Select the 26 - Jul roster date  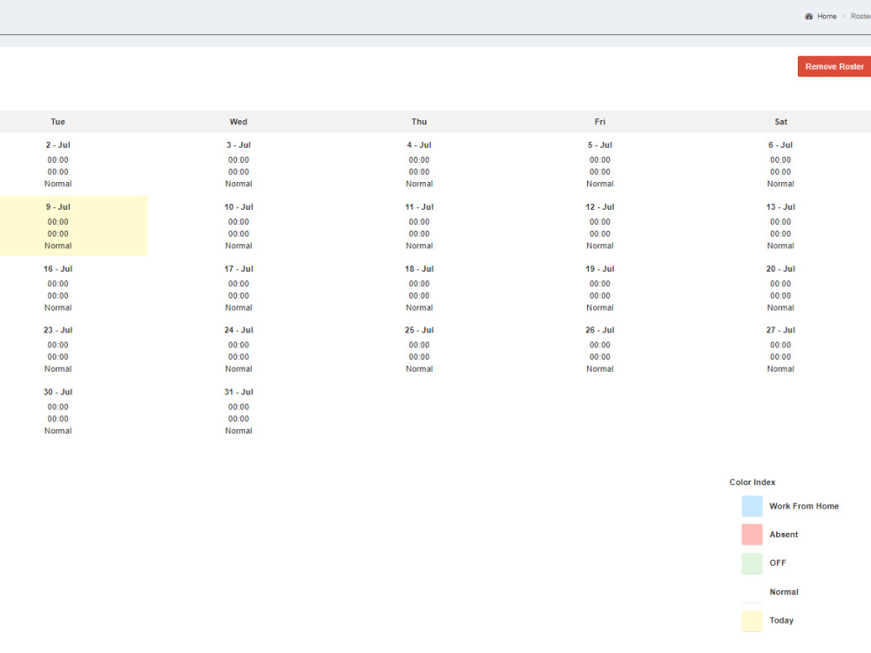pyautogui.click(x=600, y=330)
